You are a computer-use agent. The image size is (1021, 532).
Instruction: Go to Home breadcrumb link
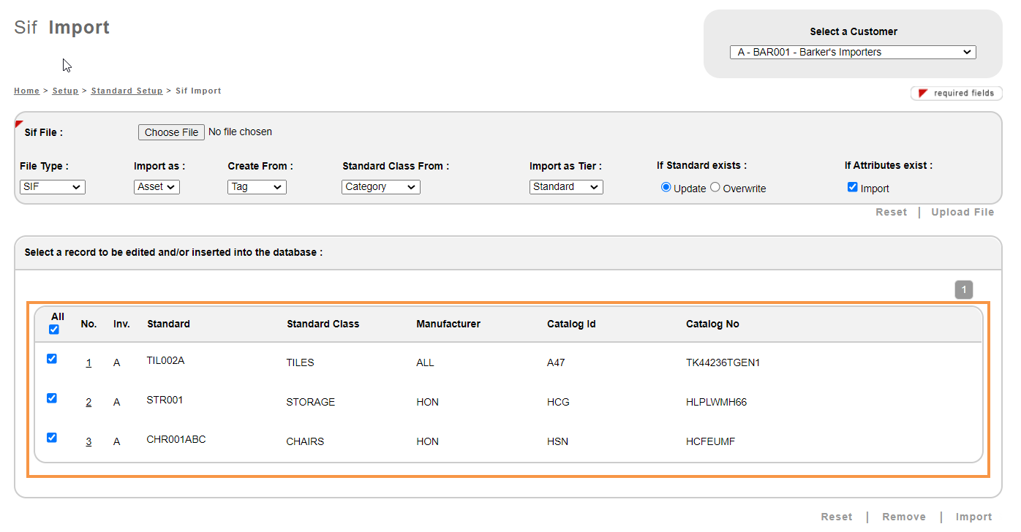(26, 91)
